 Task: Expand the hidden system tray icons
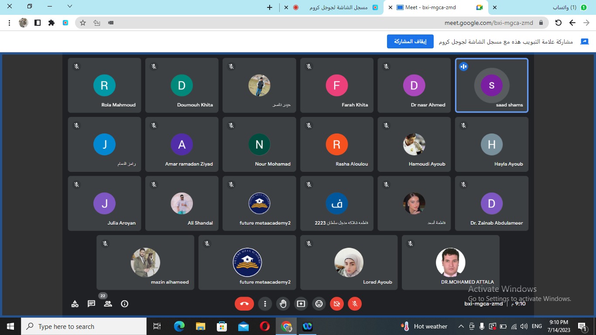461,326
